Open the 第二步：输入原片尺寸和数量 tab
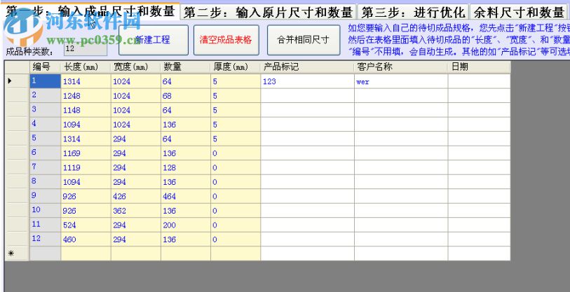The image size is (570, 292). tap(269, 12)
